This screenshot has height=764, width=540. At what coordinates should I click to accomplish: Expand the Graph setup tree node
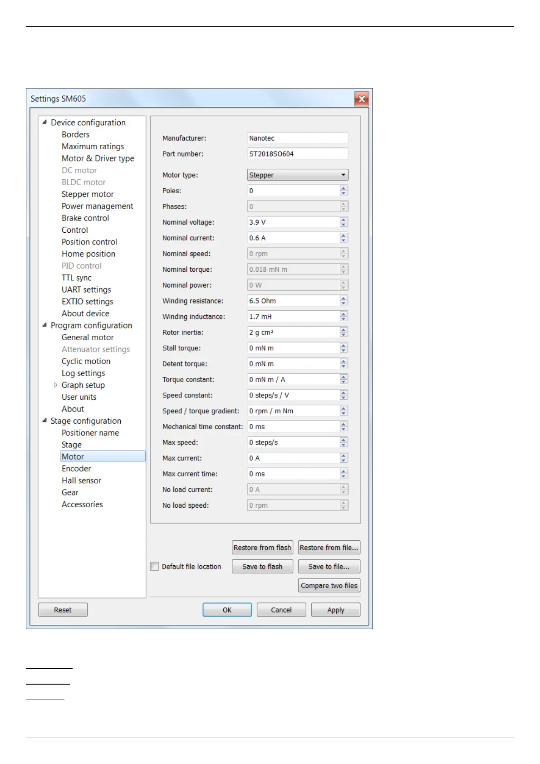[x=55, y=385]
